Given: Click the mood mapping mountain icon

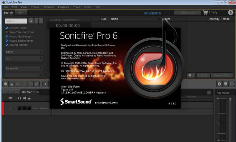Looking at the screenshot, I should tap(12, 84).
